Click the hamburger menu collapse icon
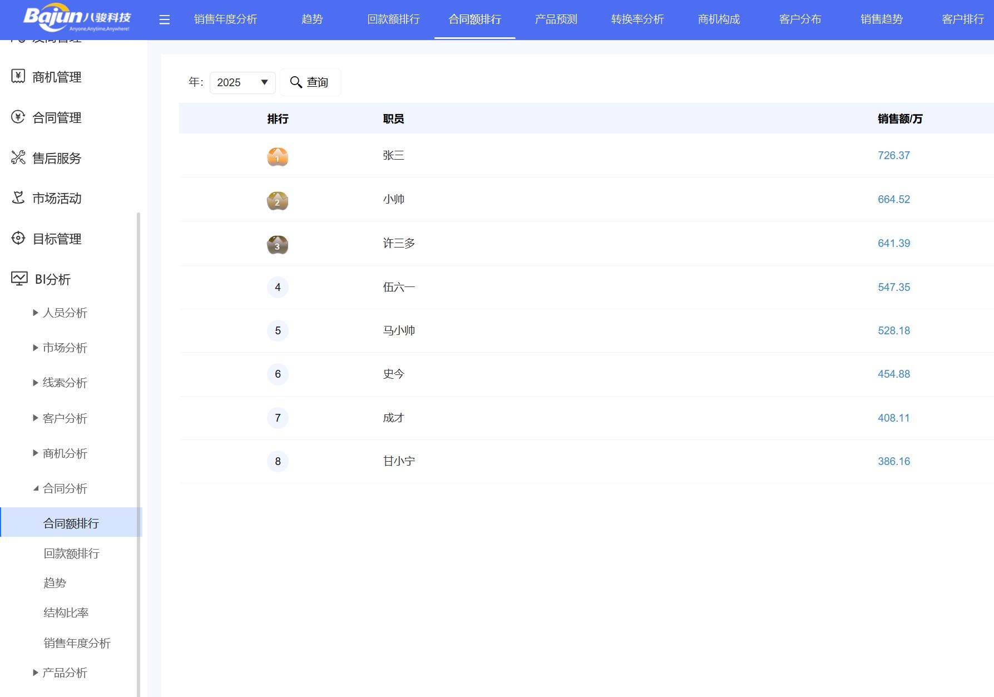The width and height of the screenshot is (994, 697). pos(164,20)
